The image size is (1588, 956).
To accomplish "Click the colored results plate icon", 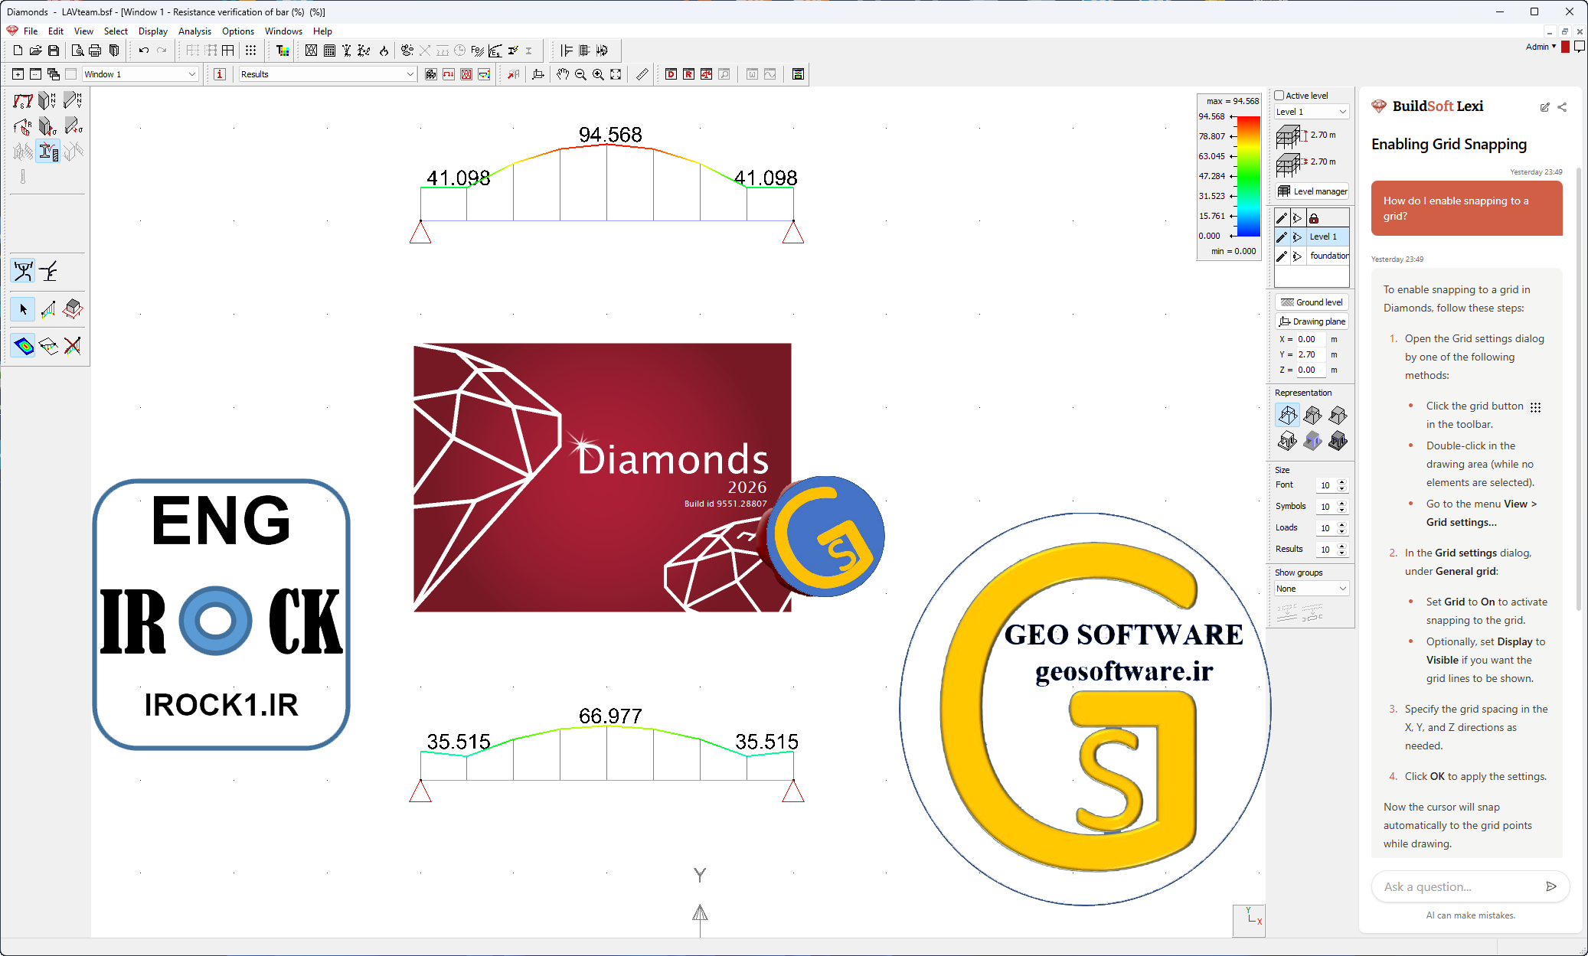I will click(x=23, y=346).
